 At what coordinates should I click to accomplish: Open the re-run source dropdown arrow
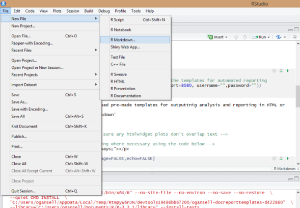[x=285, y=37]
